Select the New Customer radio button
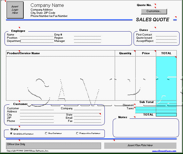183x154 pixels. tap(46, 133)
